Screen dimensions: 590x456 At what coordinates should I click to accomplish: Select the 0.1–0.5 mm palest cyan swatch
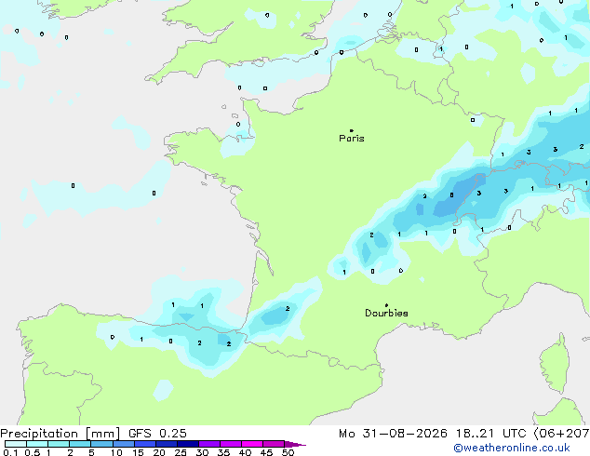16,444
